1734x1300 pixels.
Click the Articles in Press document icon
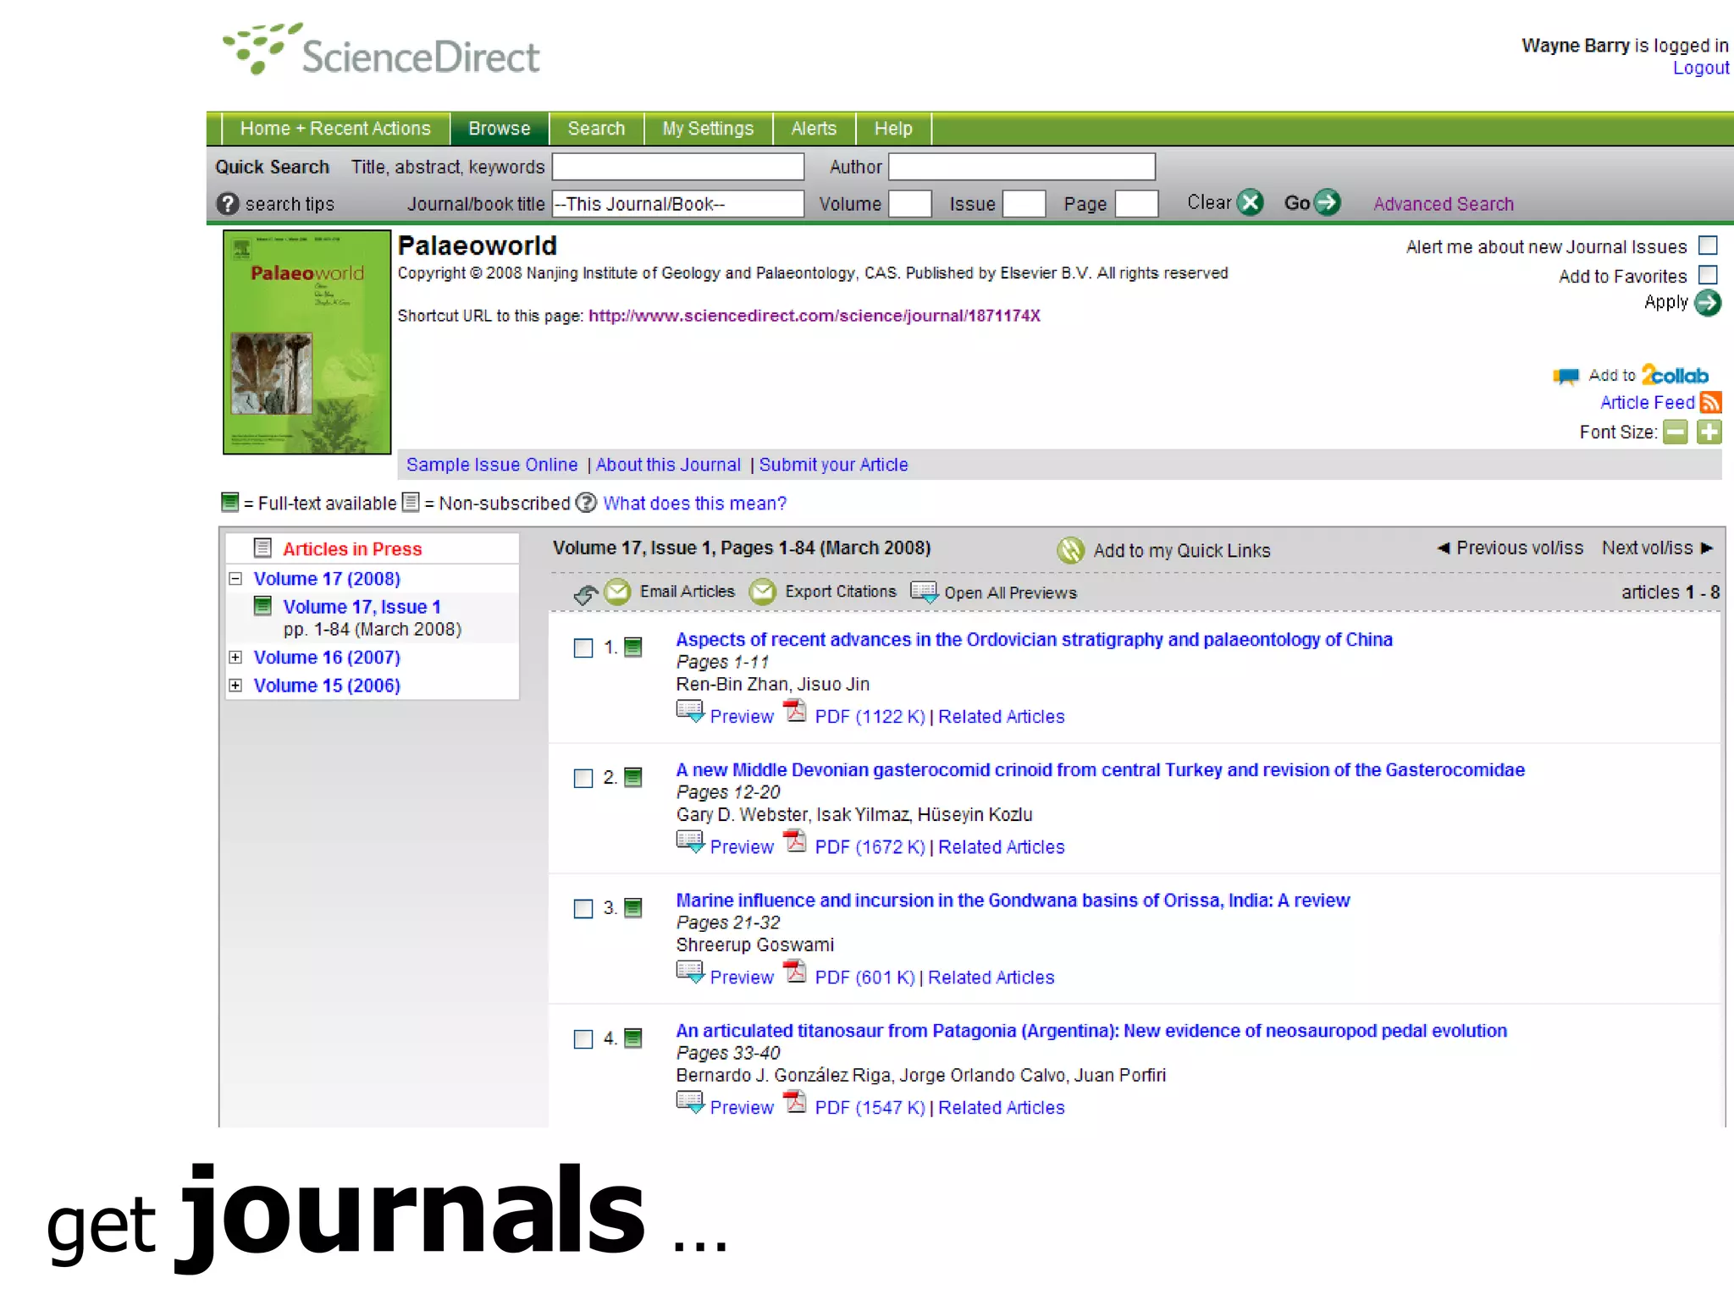262,548
